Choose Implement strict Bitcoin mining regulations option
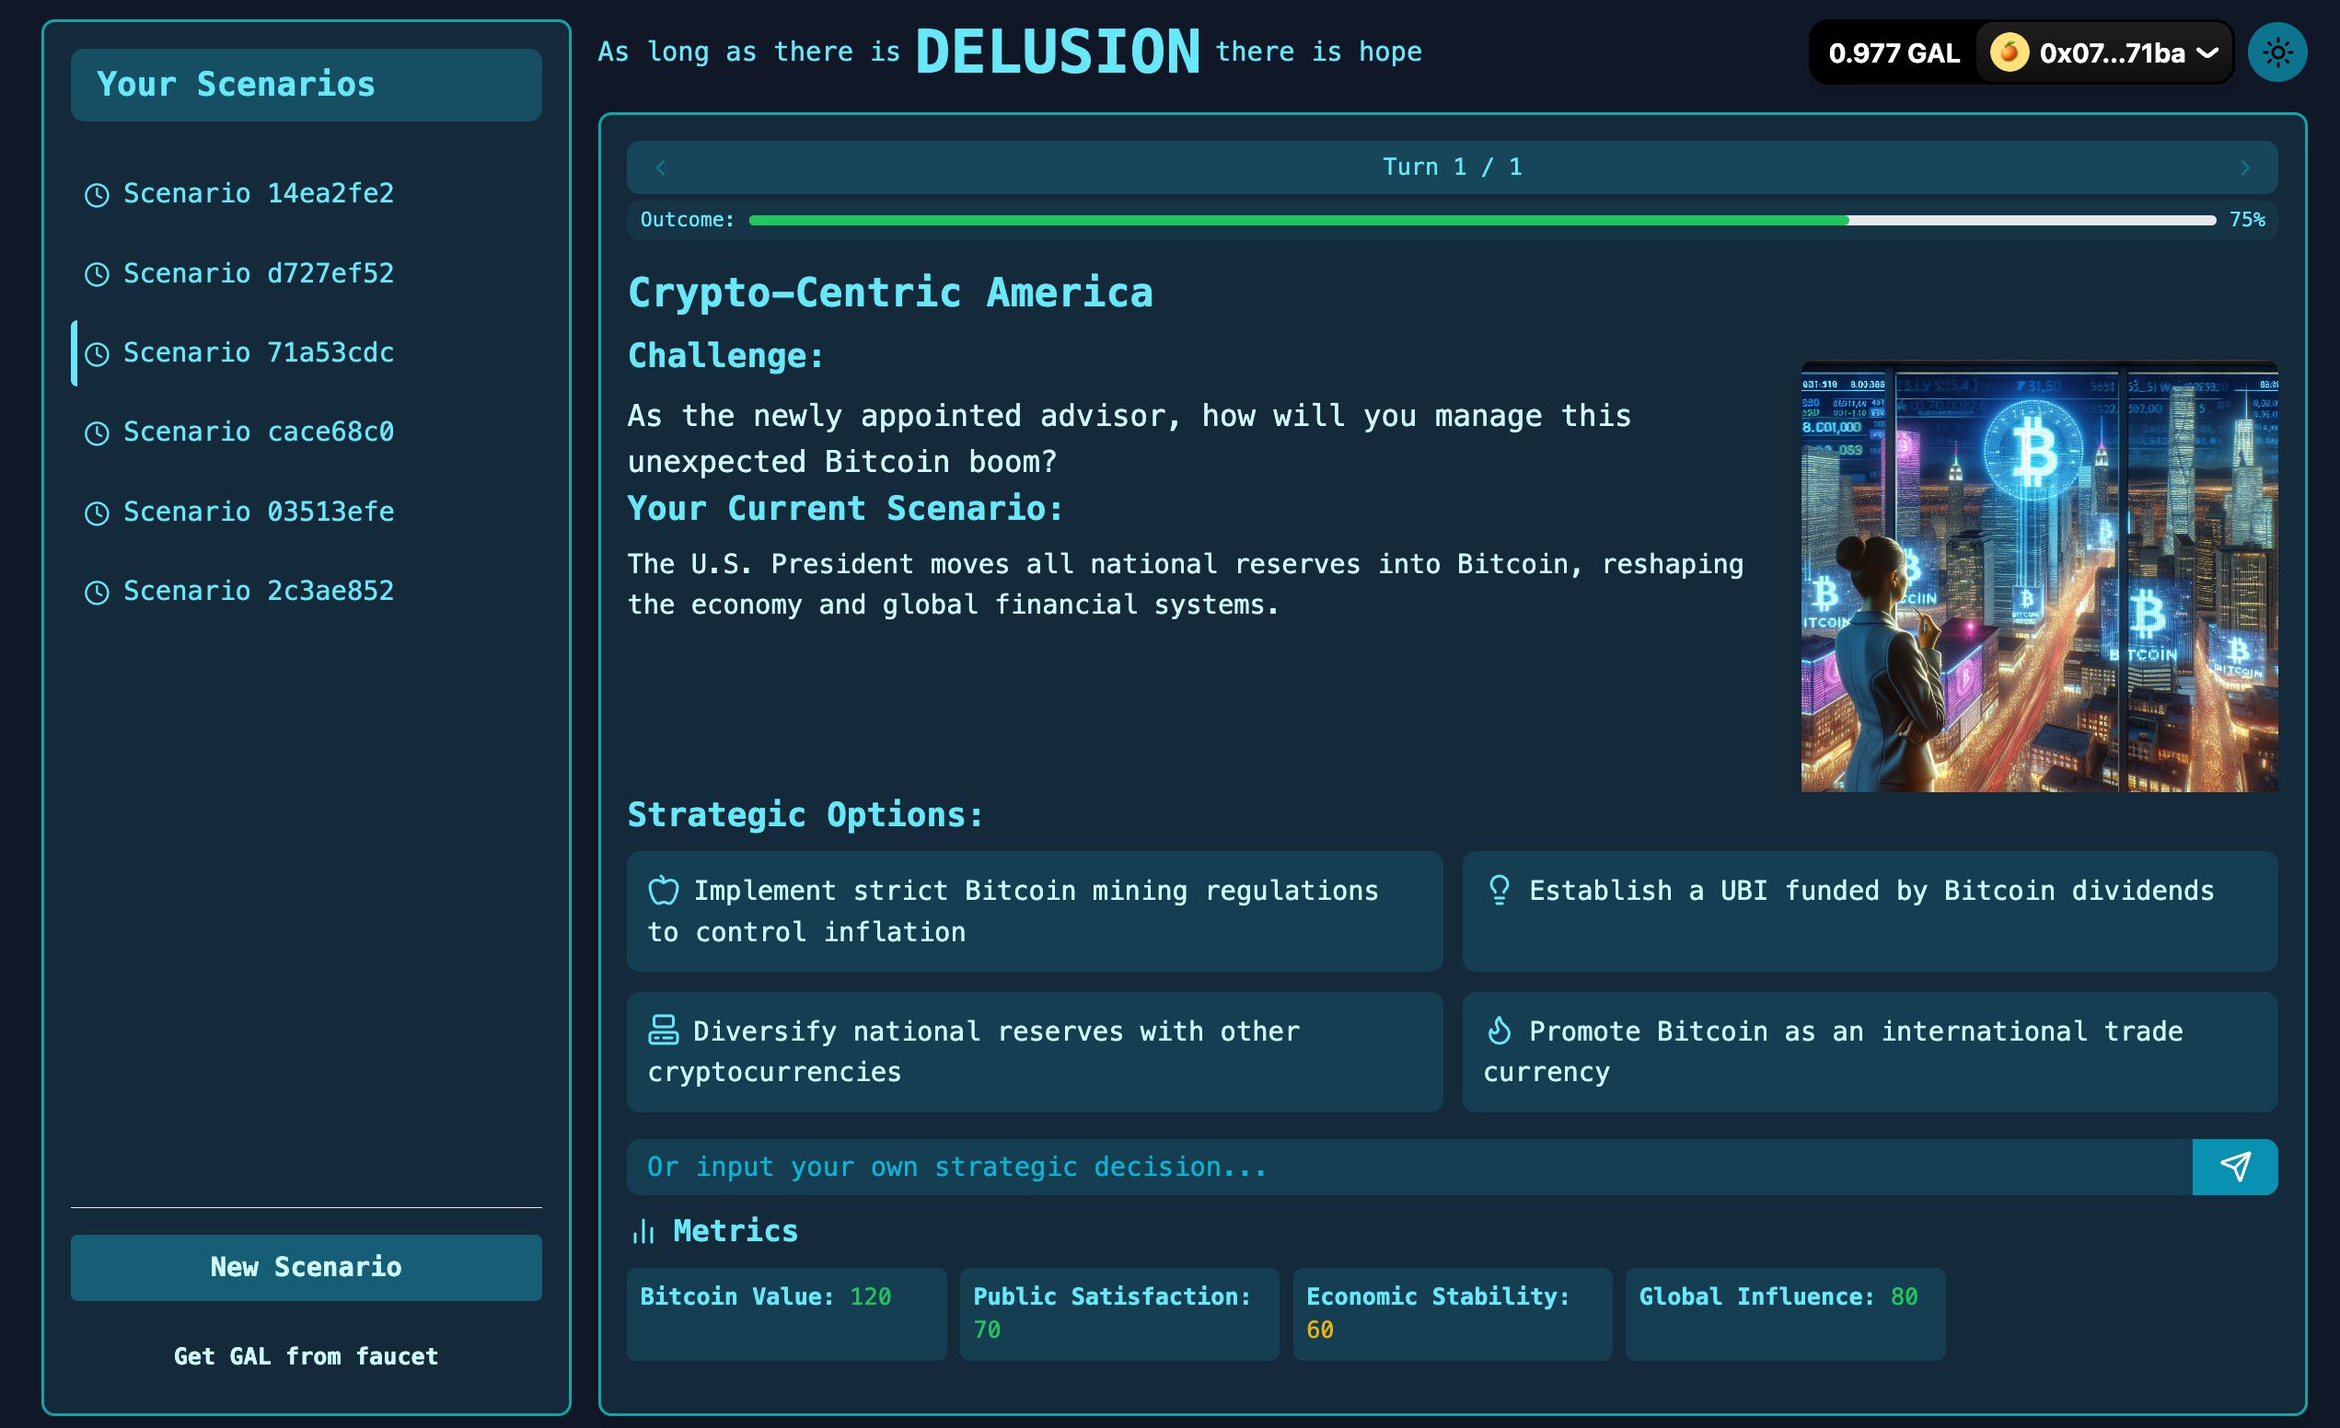 1034,912
